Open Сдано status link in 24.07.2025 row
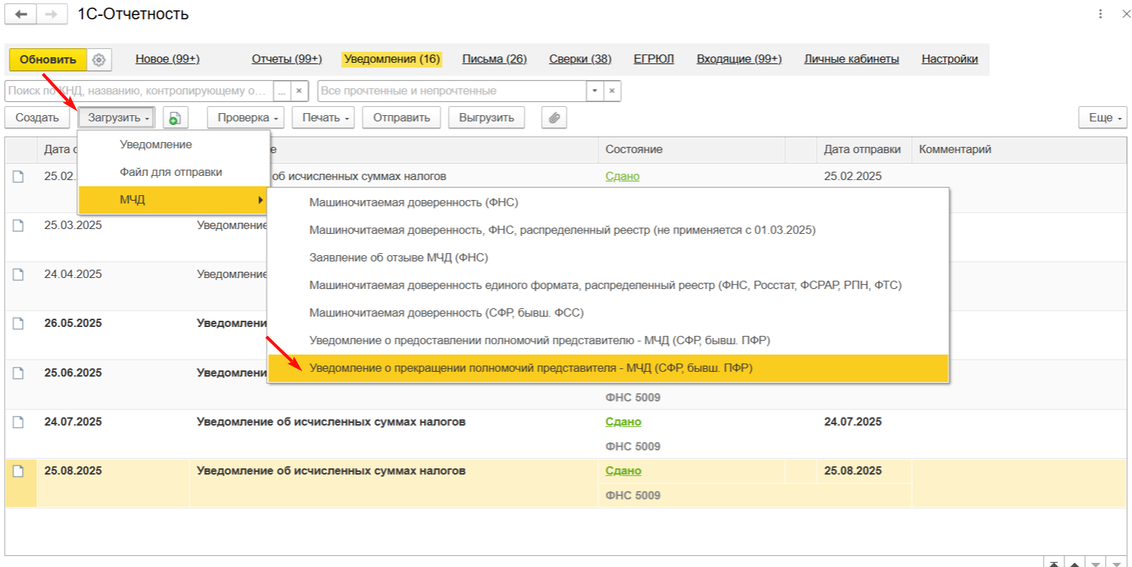 (x=624, y=422)
